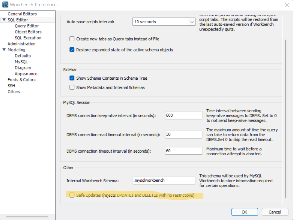This screenshot has height=220, width=293.
Task: Click the Internal Workbench Schema label
Action: tap(92, 181)
